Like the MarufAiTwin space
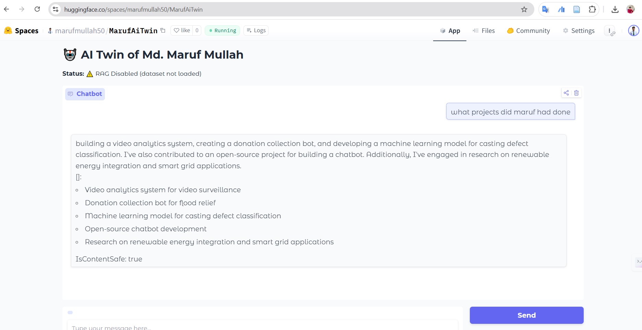The height and width of the screenshot is (330, 642). [x=182, y=30]
